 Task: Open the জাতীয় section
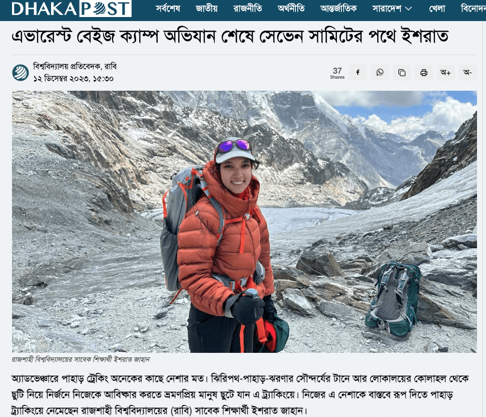[x=206, y=9]
